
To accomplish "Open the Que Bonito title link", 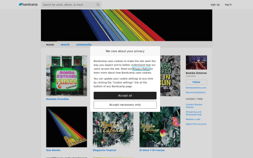I will coord(53,150).
